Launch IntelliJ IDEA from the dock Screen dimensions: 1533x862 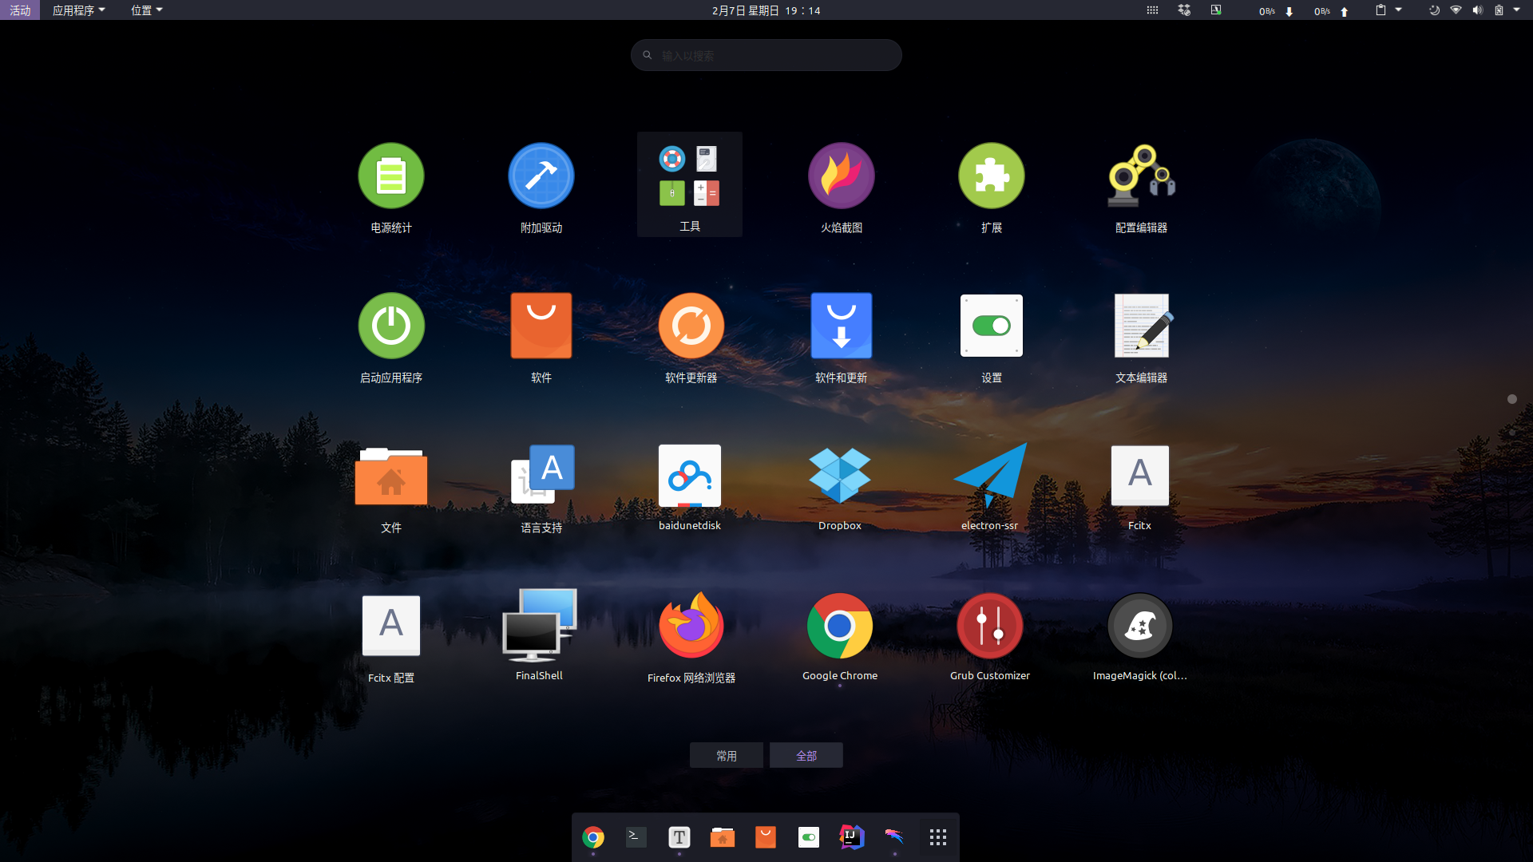point(851,837)
